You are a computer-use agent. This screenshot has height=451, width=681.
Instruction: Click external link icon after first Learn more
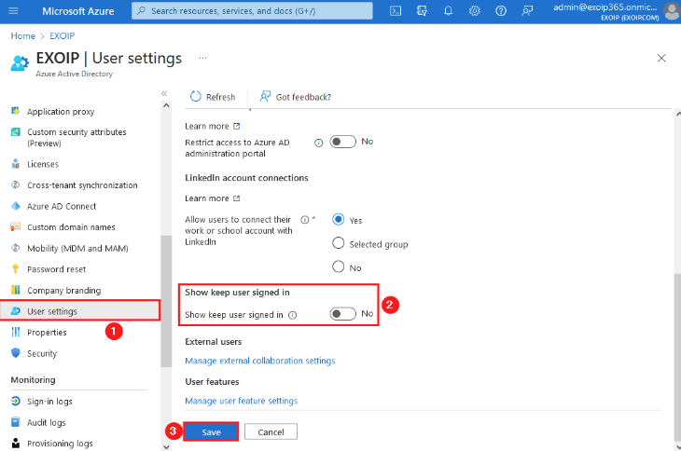click(x=237, y=126)
